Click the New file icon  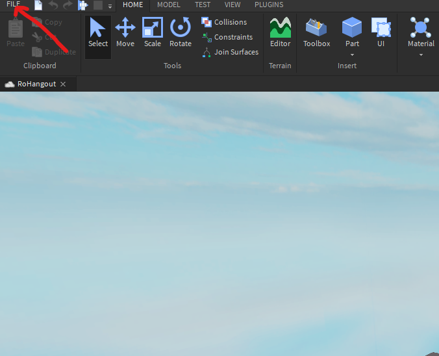[38, 5]
